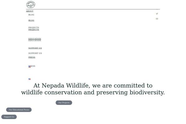This screenshot has height=124, width=186.
Task: Open the underlined ABOUT menu link
Action: [30, 11]
